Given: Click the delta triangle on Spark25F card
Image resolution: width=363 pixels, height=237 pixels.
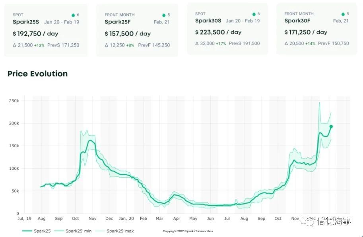Looking at the screenshot, I should point(107,45).
